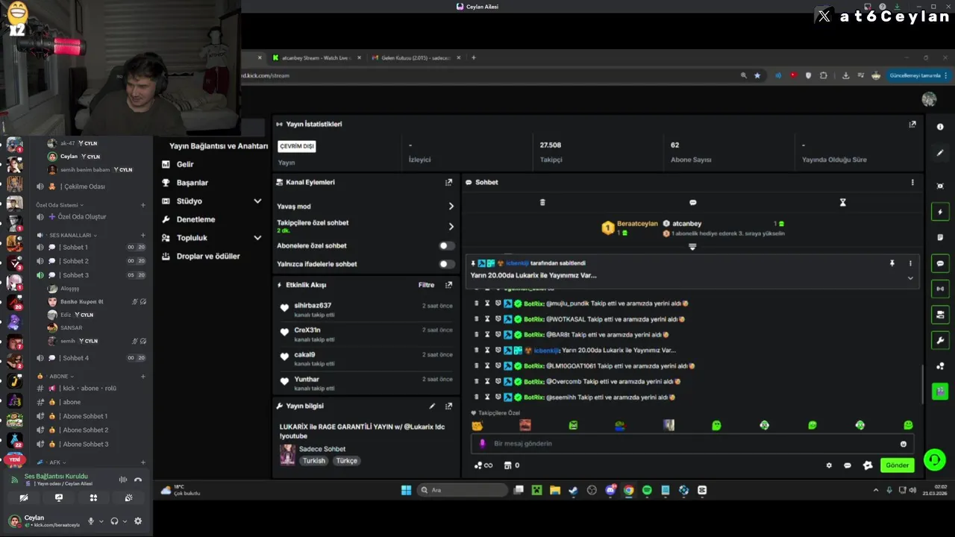Open browser downloads icon
Image resolution: width=955 pixels, height=537 pixels.
[x=845, y=75]
